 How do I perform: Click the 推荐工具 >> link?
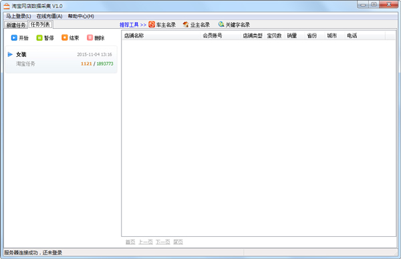[133, 25]
